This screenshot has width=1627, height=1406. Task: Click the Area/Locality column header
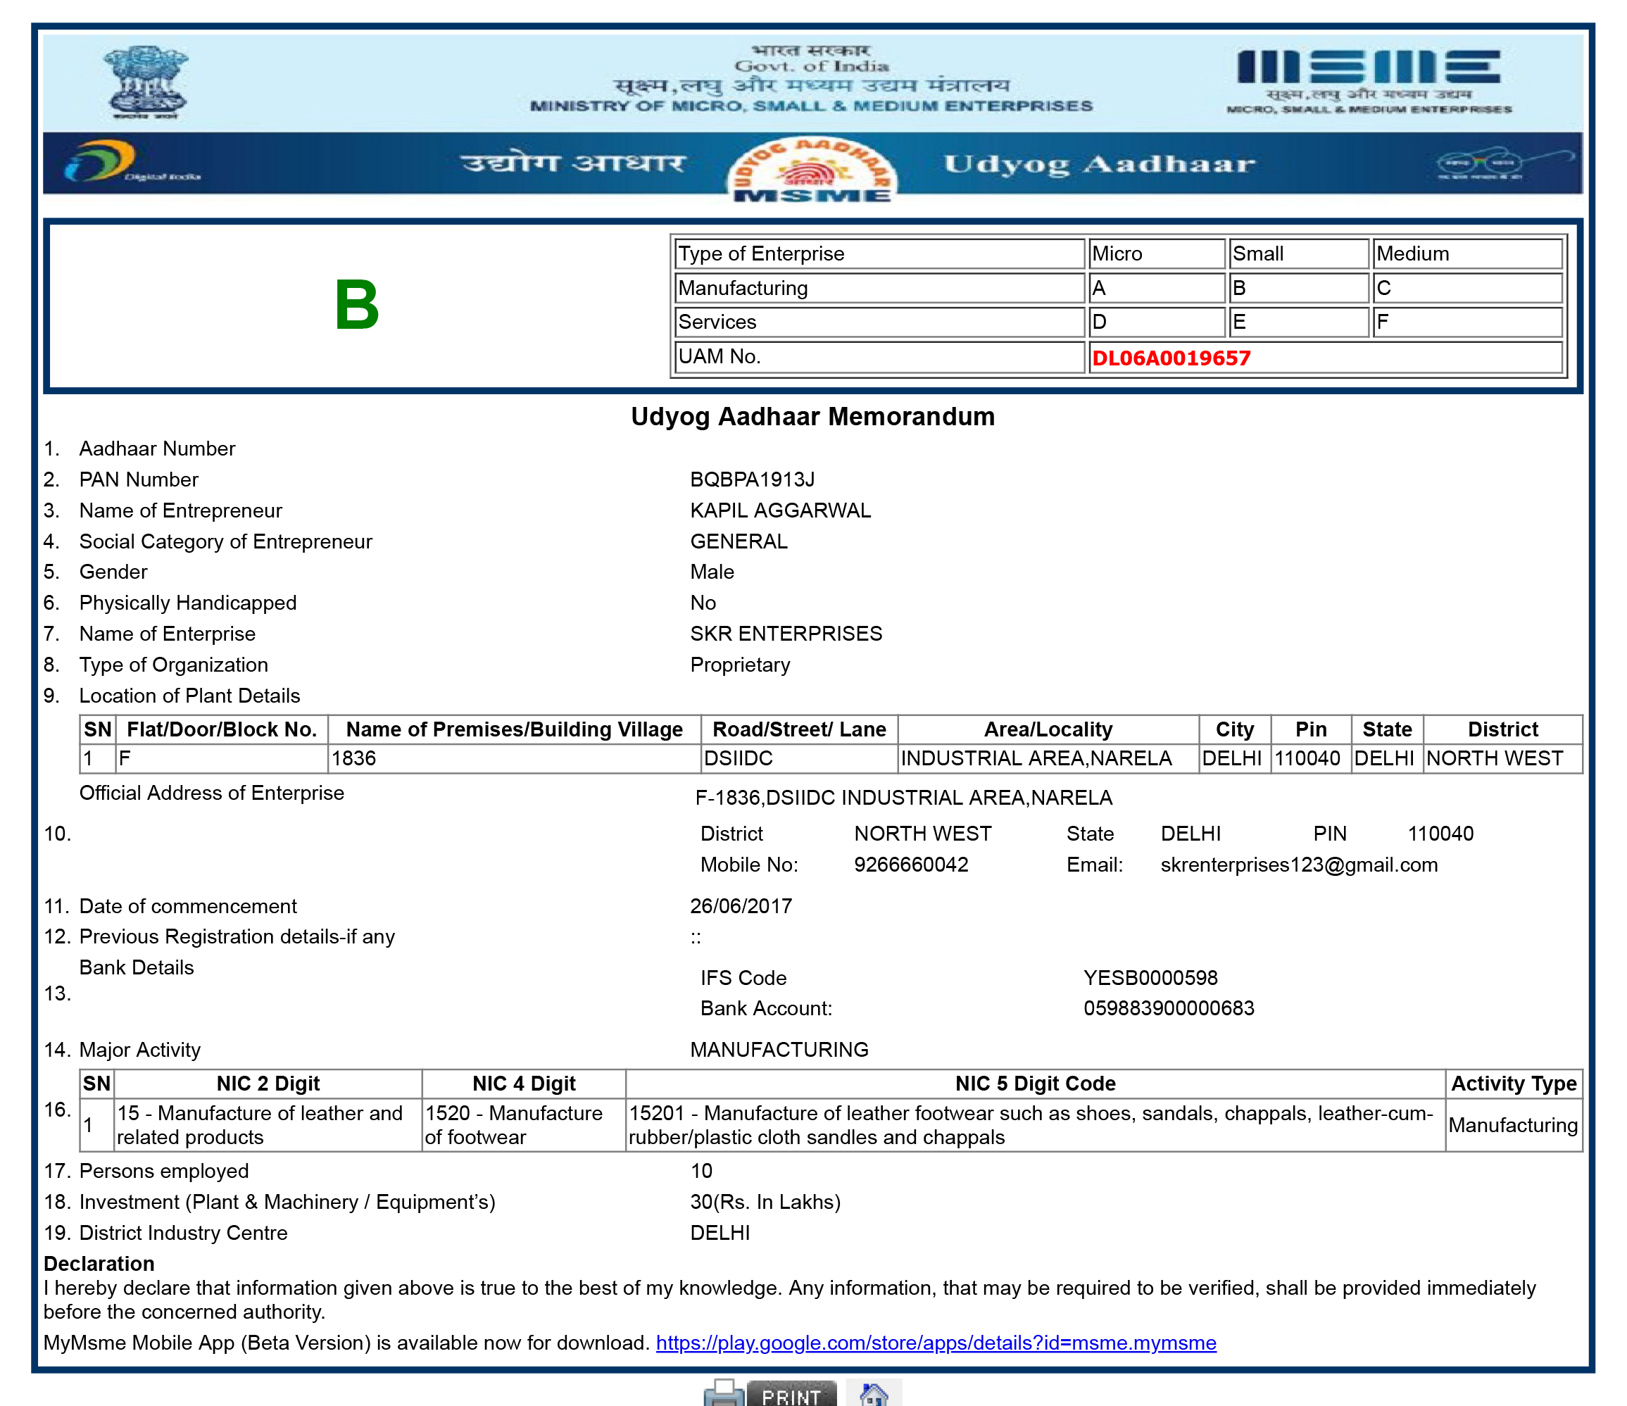pyautogui.click(x=1048, y=729)
